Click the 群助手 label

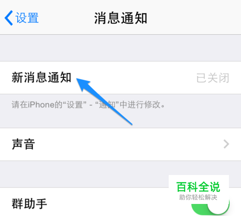click(29, 204)
